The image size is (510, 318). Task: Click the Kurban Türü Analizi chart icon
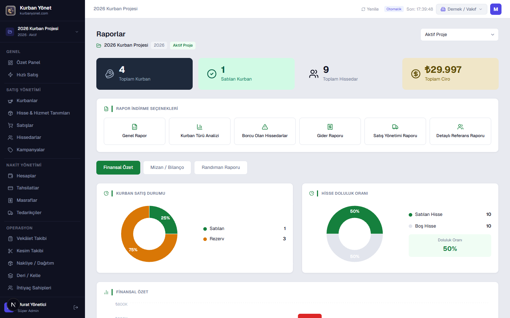click(x=200, y=127)
